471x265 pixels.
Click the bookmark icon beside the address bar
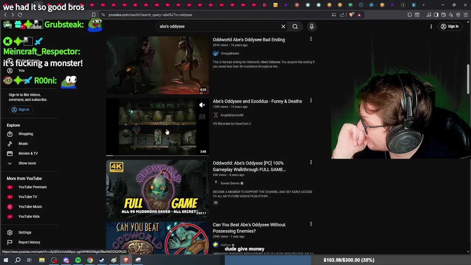point(93,15)
